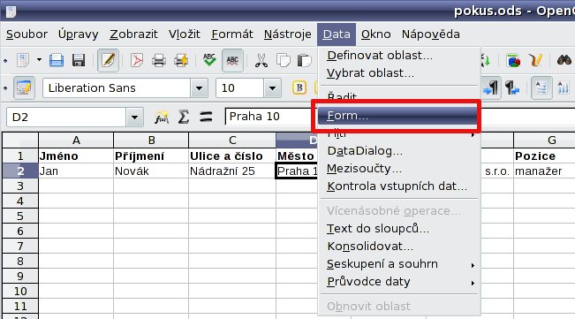This screenshot has width=575, height=319.
Task: Open the Function Wizard icon
Action: click(x=162, y=117)
